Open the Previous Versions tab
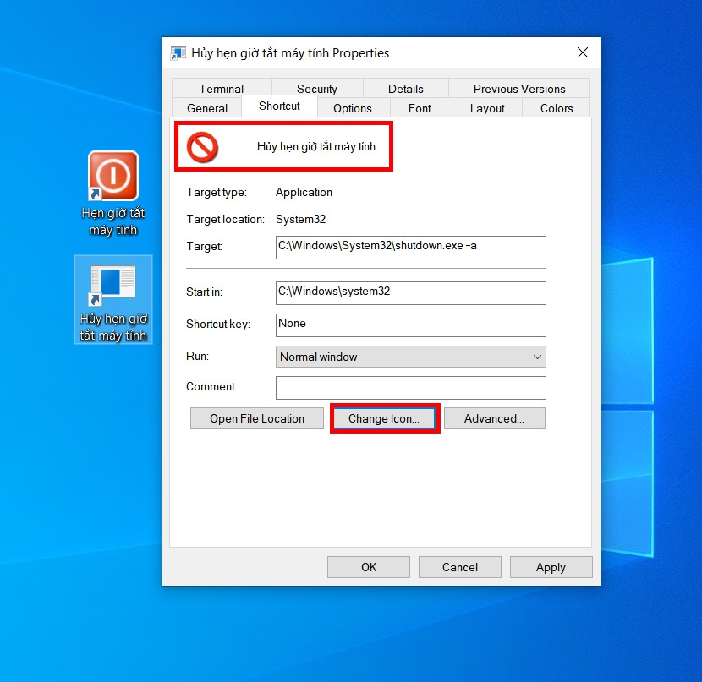 click(519, 89)
